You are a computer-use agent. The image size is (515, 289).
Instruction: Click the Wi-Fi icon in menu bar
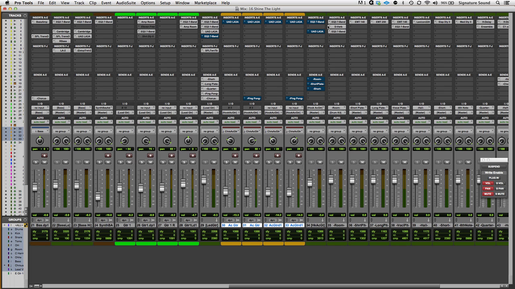[427, 3]
